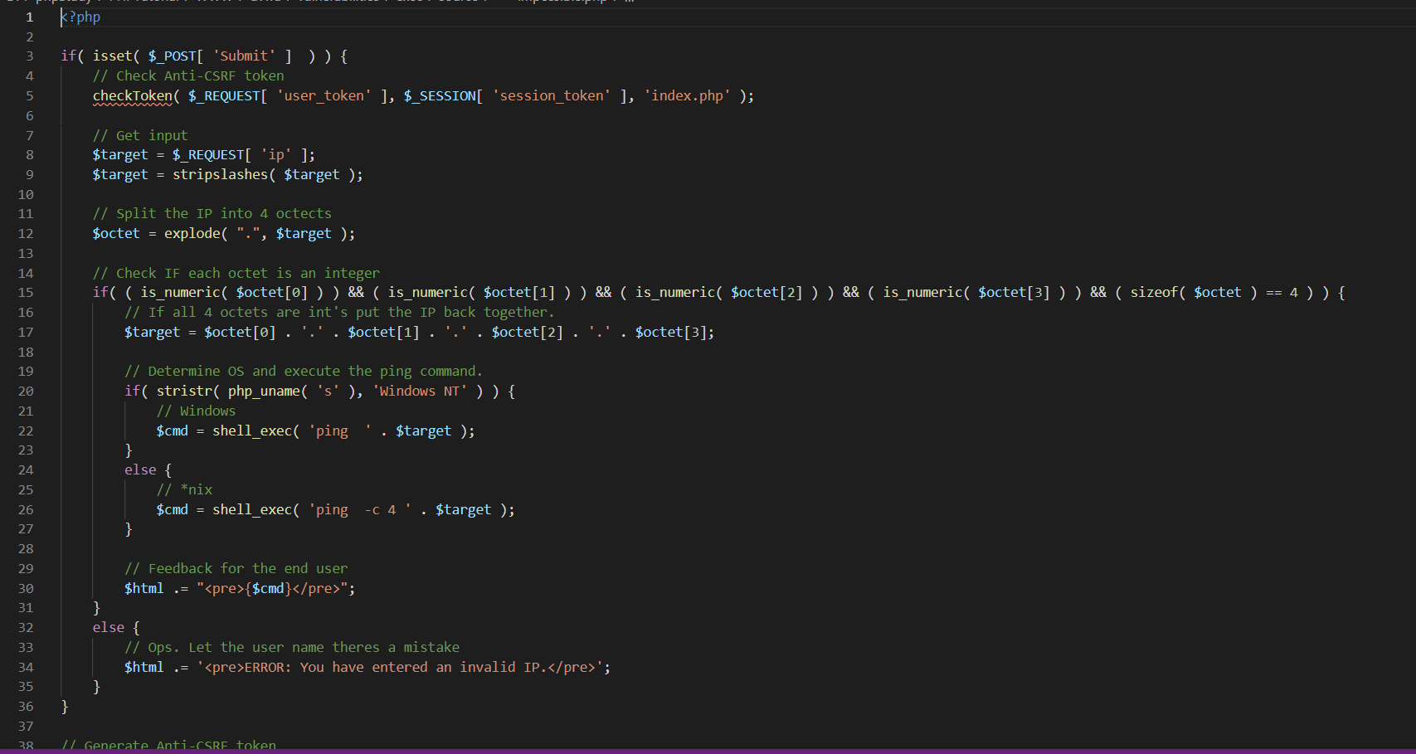
Task: Click the invalid IP error message string
Action: (x=403, y=668)
